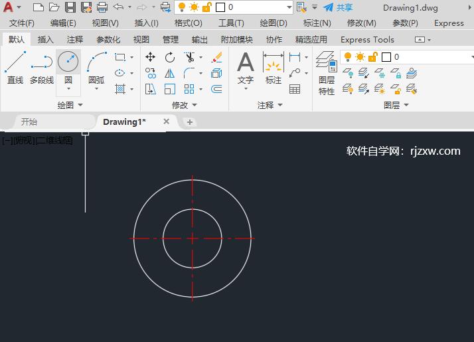Viewport: 474px width, 342px height.
Task: Select the Stretch tool icon
Action: 150,89
